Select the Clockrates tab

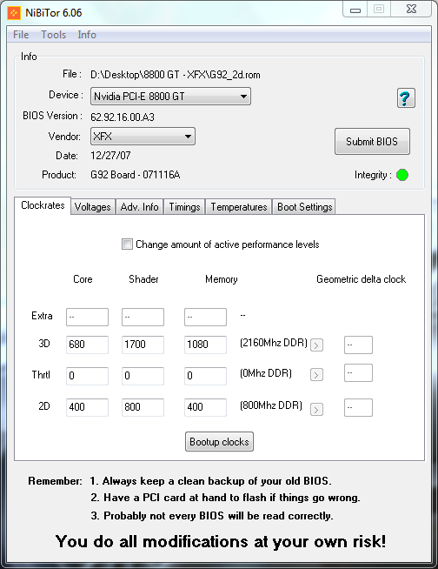point(43,205)
